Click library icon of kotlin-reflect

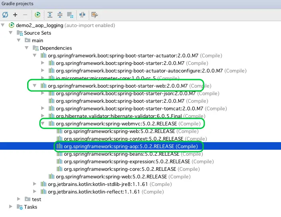43,192
